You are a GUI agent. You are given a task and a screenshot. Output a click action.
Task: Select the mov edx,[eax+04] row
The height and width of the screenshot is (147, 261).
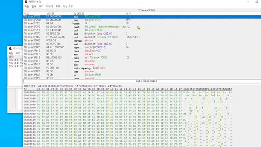tap(142, 51)
